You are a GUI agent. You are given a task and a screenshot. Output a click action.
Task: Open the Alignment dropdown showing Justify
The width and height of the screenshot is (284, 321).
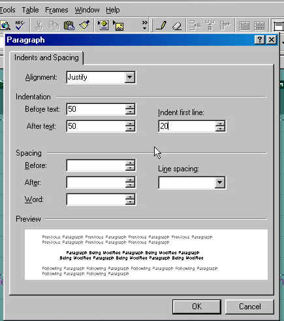click(130, 77)
